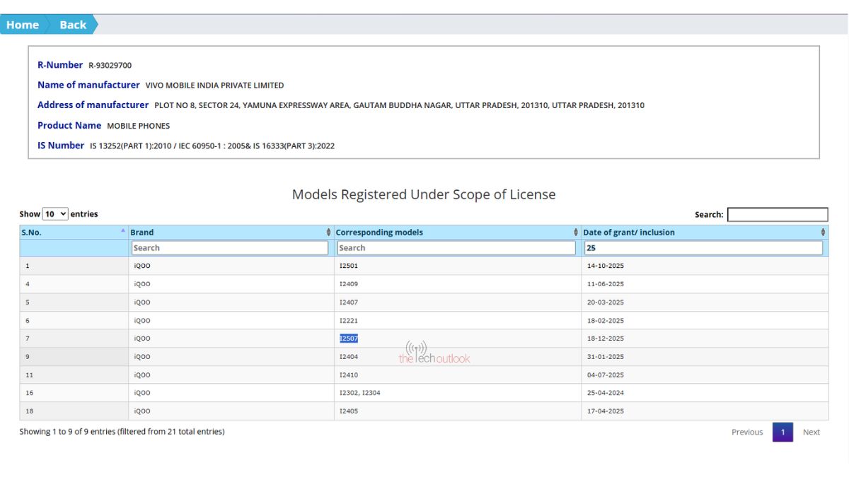Select the I2501 model row
Image resolution: width=849 pixels, height=477 pixels.
coord(349,266)
